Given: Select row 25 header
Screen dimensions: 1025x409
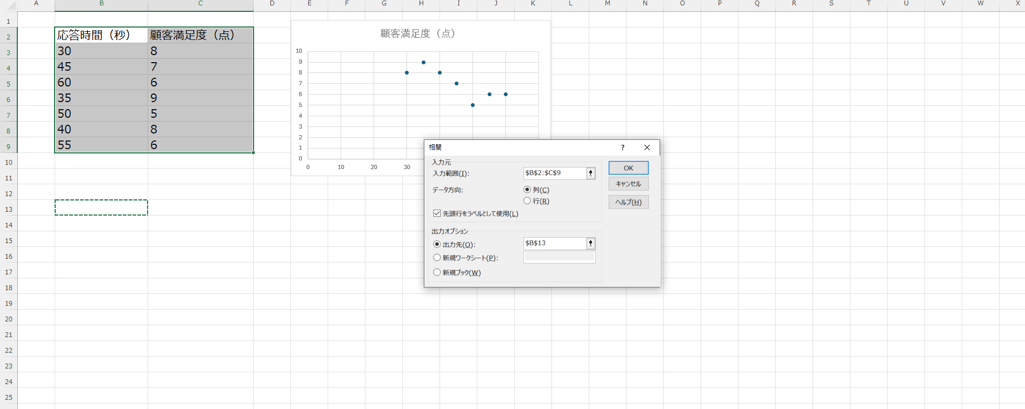Looking at the screenshot, I should pyautogui.click(x=9, y=397).
